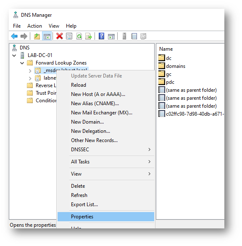
Task: Click the blue question mark Help icon
Action: coord(101,36)
